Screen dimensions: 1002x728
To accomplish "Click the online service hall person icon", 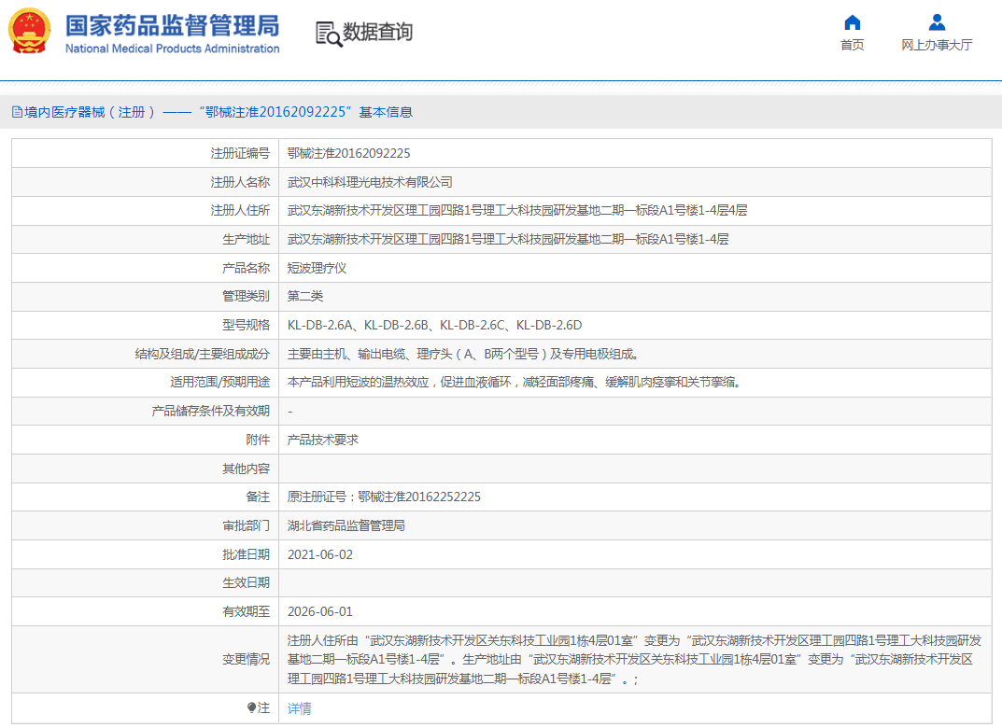I will click(x=937, y=22).
